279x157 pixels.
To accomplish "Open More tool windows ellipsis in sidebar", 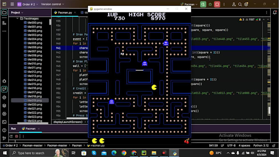I will 4,31.
